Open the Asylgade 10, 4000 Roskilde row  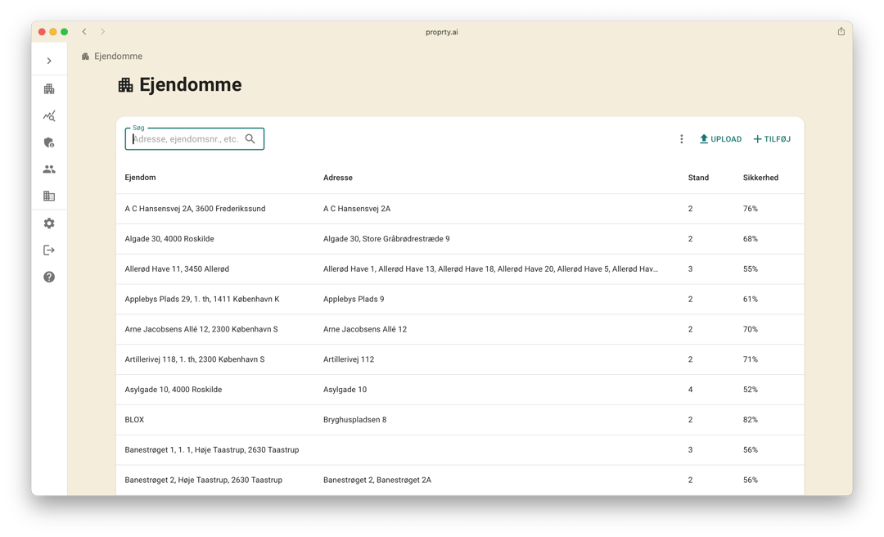pyautogui.click(x=173, y=390)
